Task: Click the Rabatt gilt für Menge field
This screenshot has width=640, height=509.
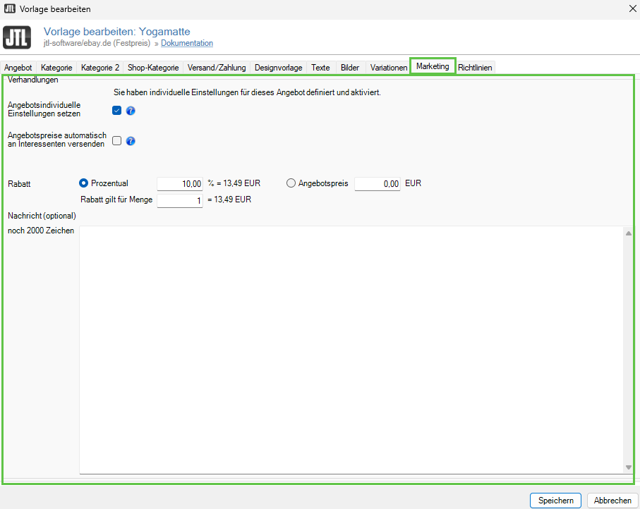Action: click(180, 201)
